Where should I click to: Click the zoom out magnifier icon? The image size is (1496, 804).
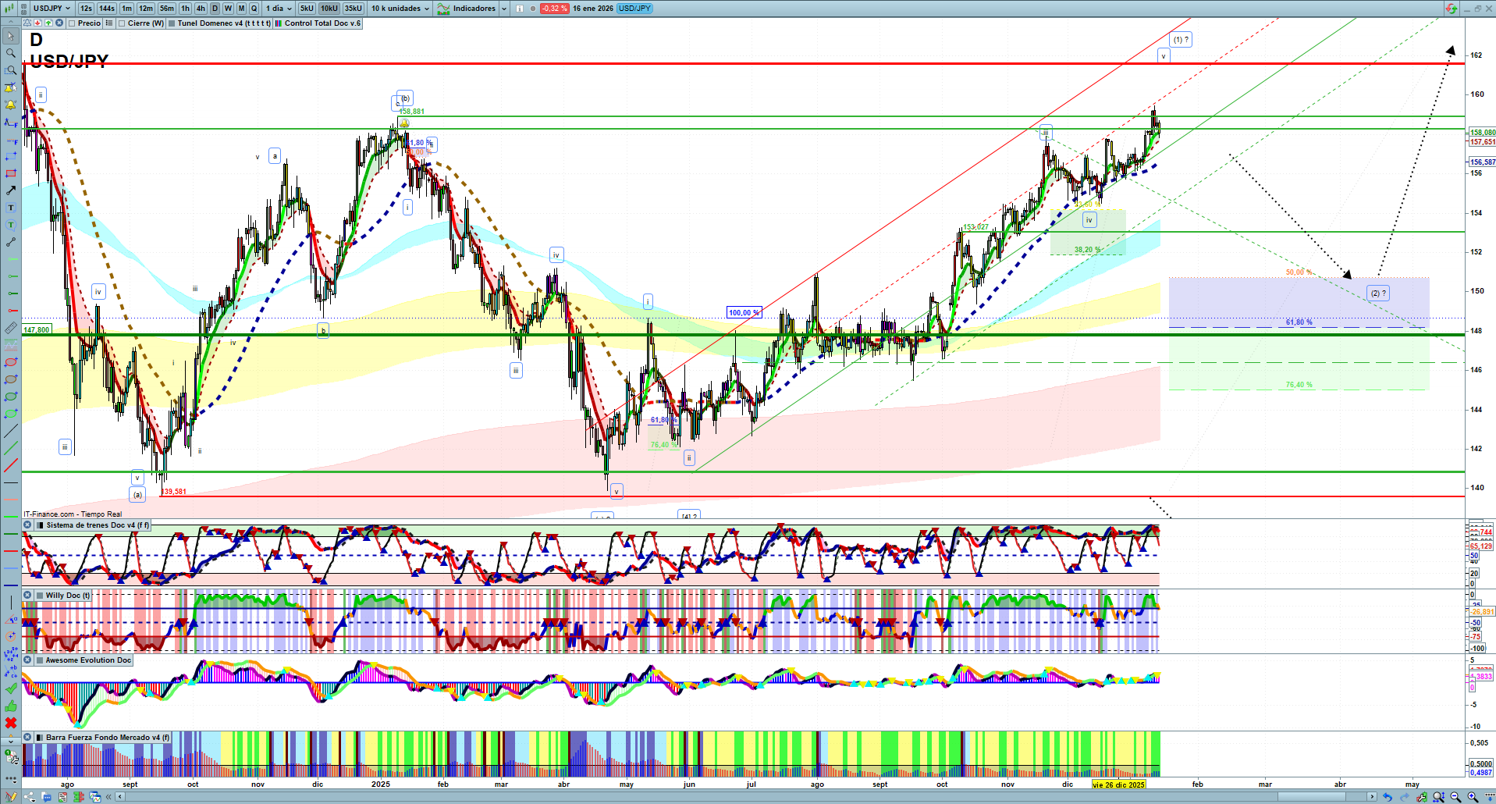click(x=1455, y=797)
